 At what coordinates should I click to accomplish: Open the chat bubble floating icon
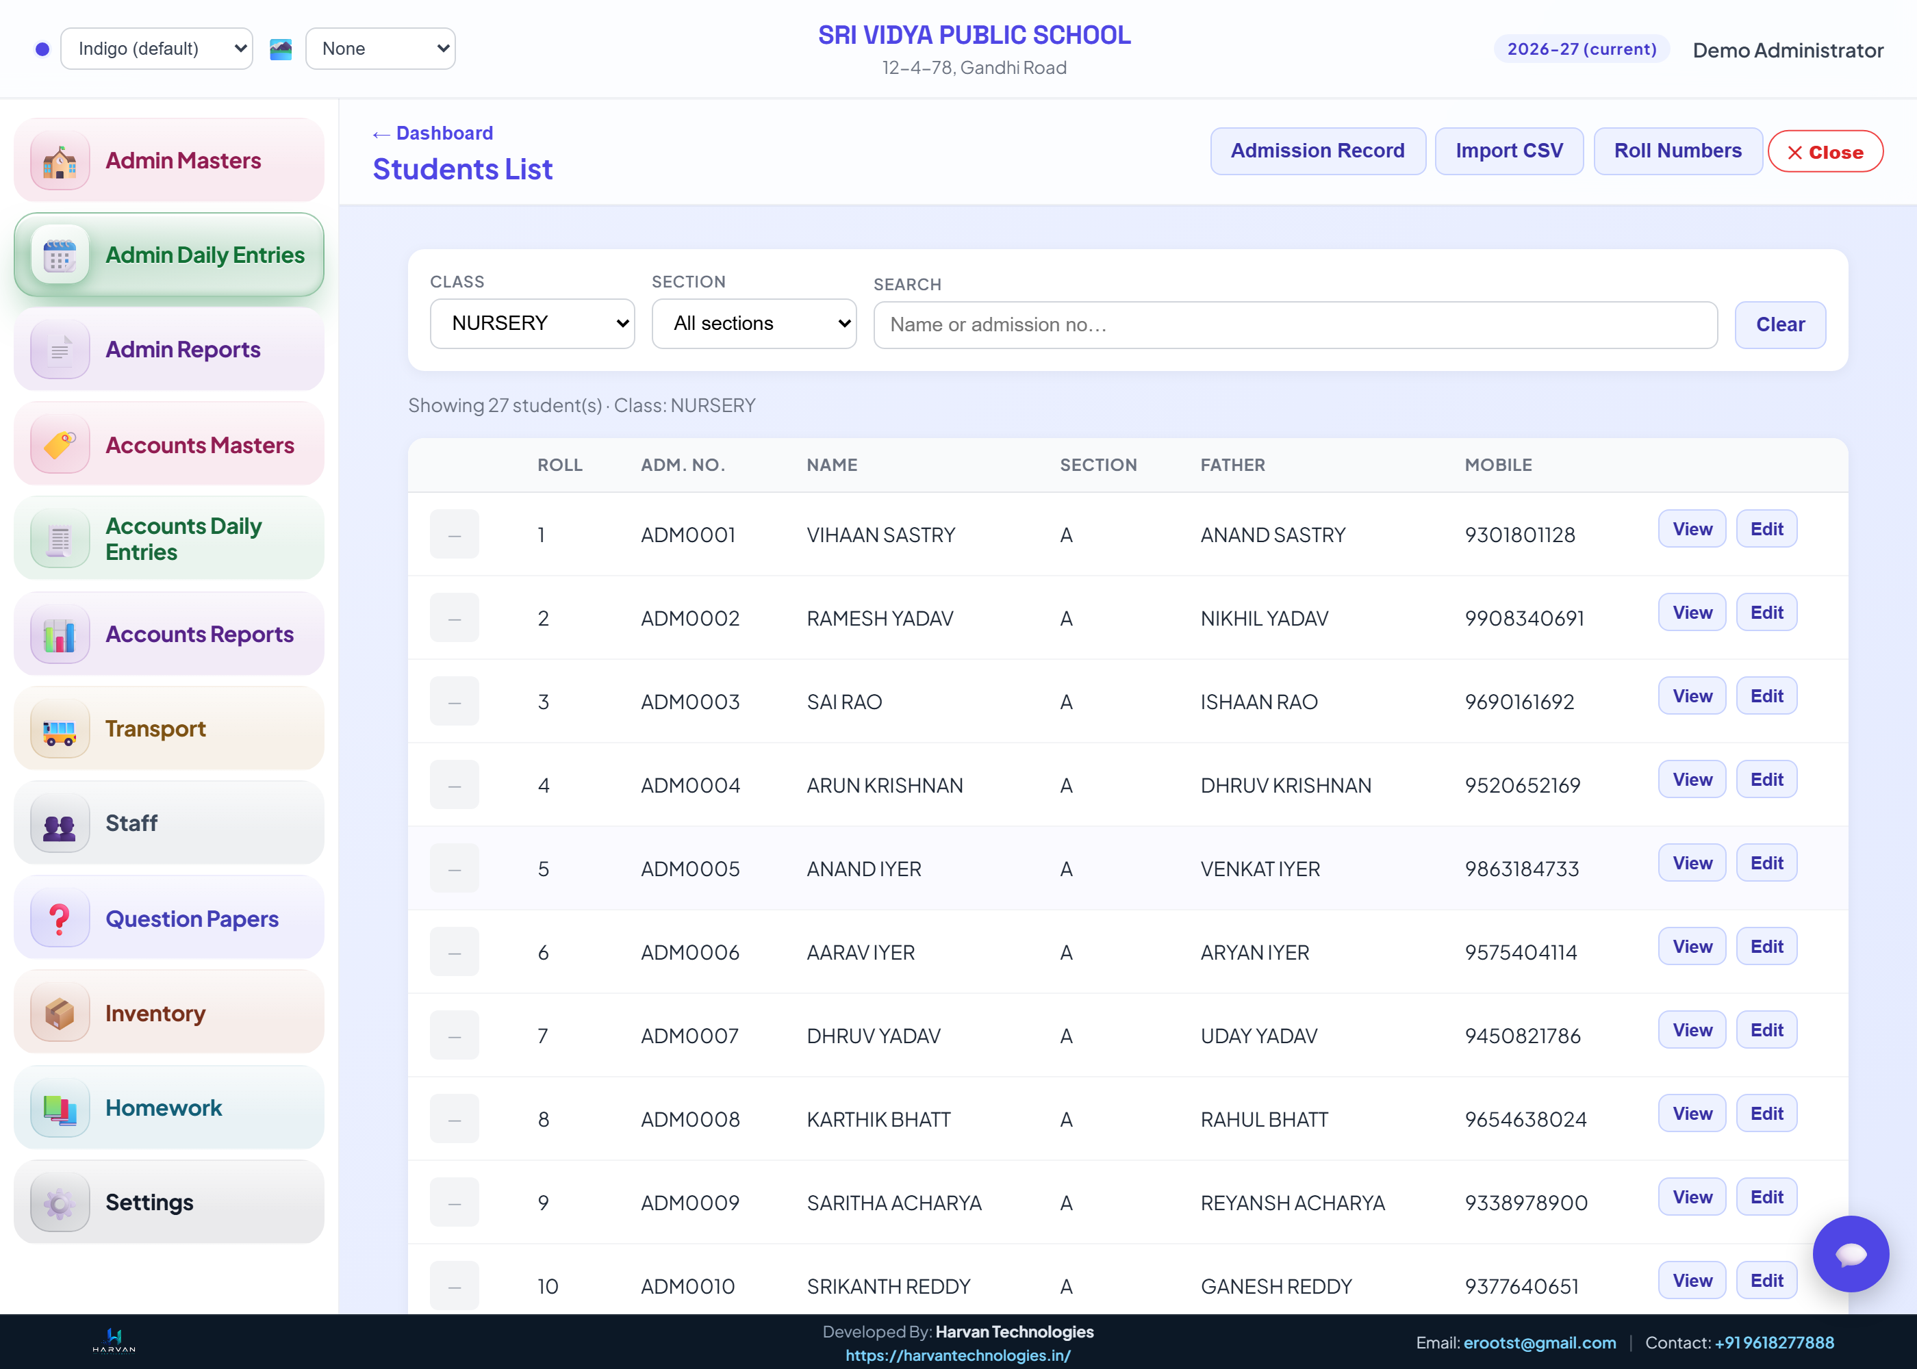[1851, 1253]
